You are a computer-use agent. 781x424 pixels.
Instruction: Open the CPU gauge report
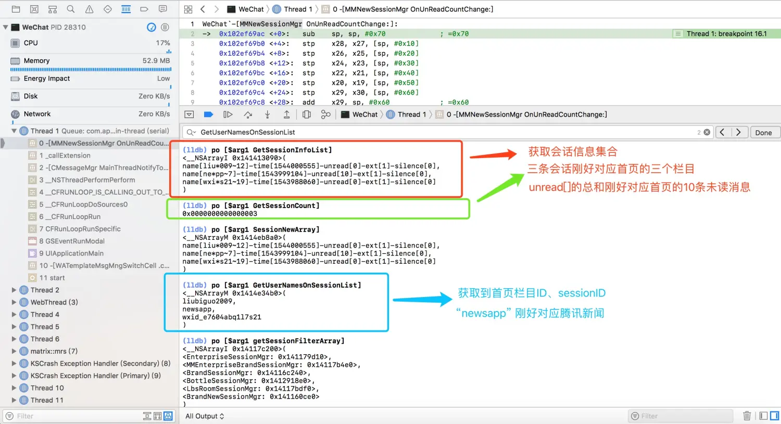tap(90, 45)
